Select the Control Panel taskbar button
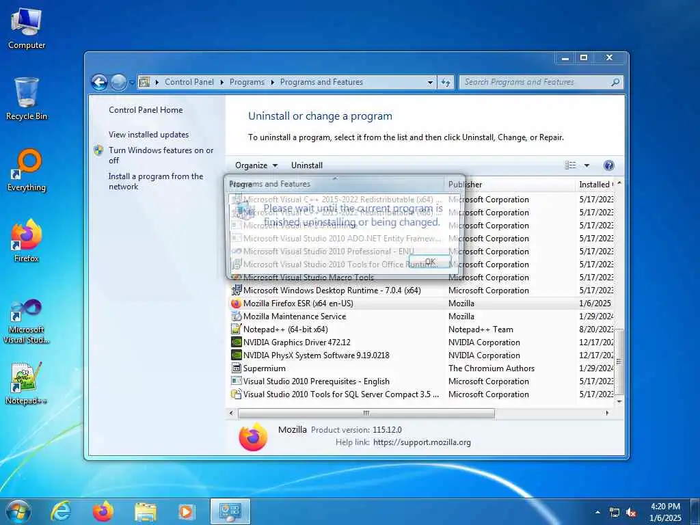 pos(230,512)
